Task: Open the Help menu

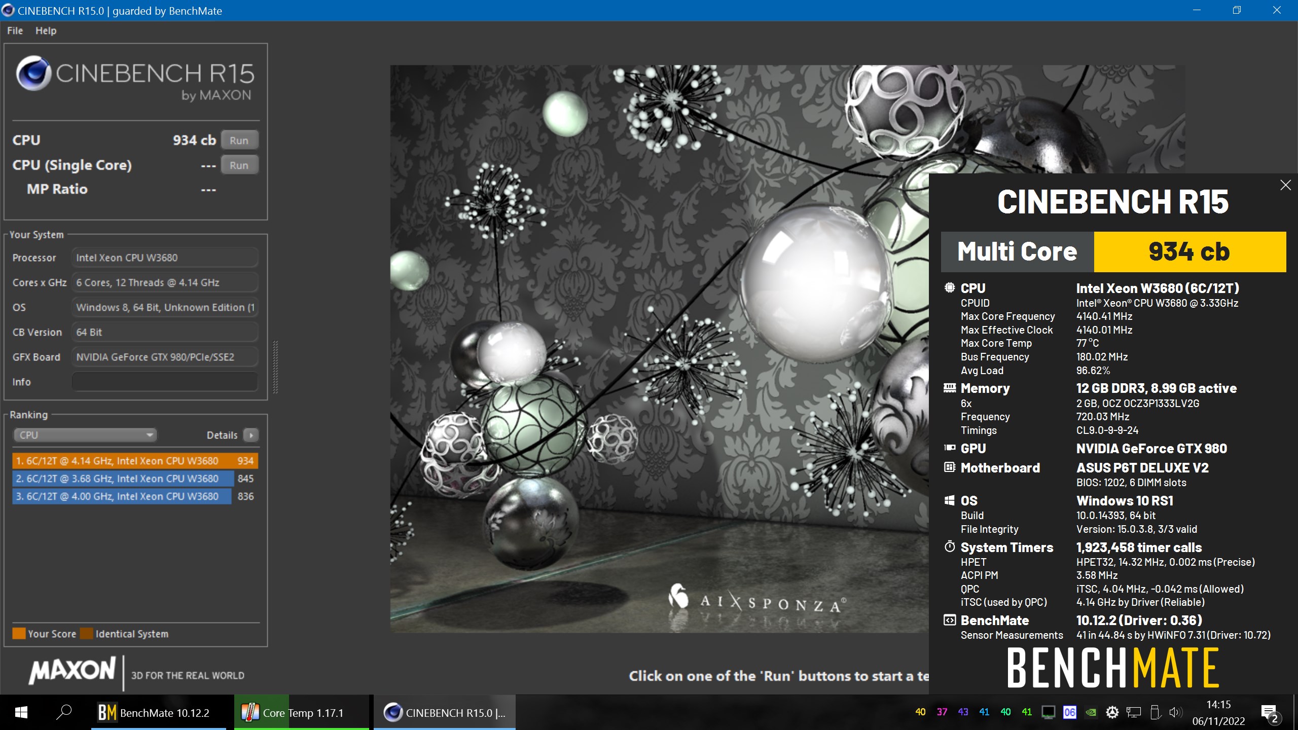Action: click(x=46, y=30)
